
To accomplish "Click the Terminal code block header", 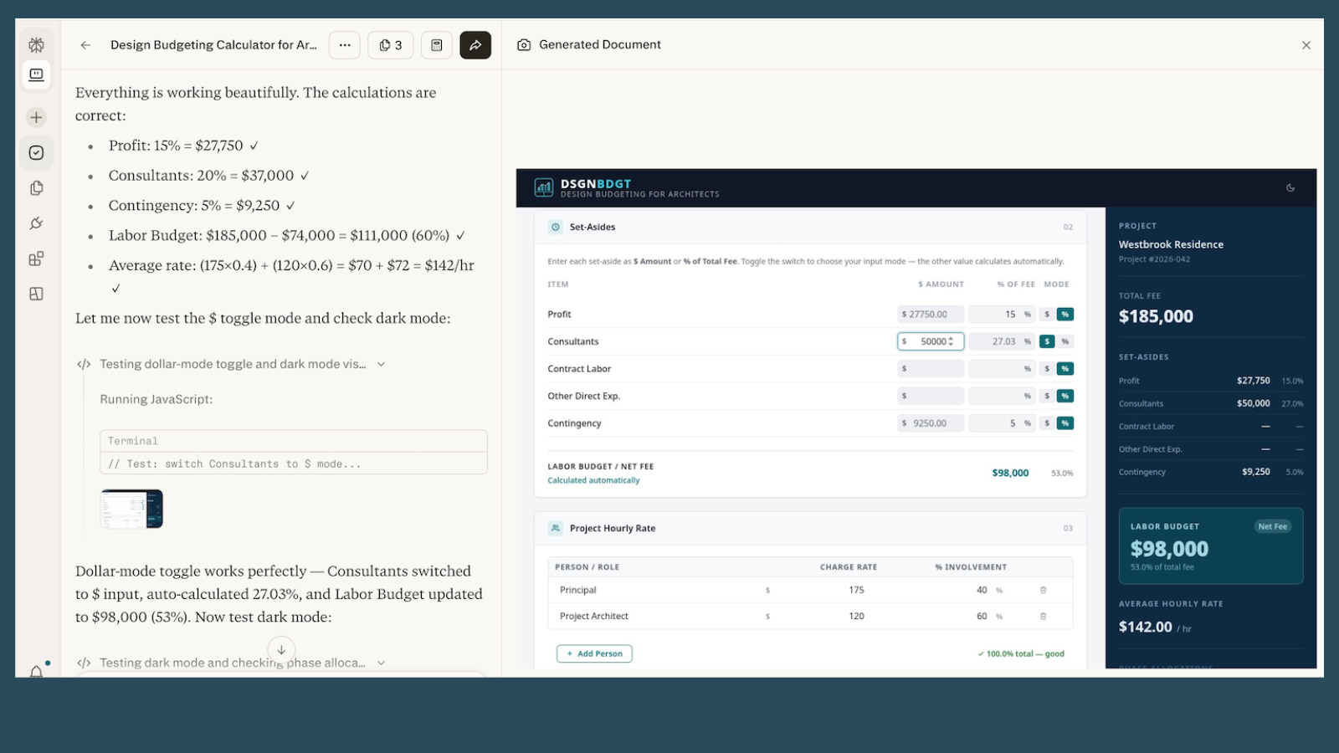I will tap(293, 441).
